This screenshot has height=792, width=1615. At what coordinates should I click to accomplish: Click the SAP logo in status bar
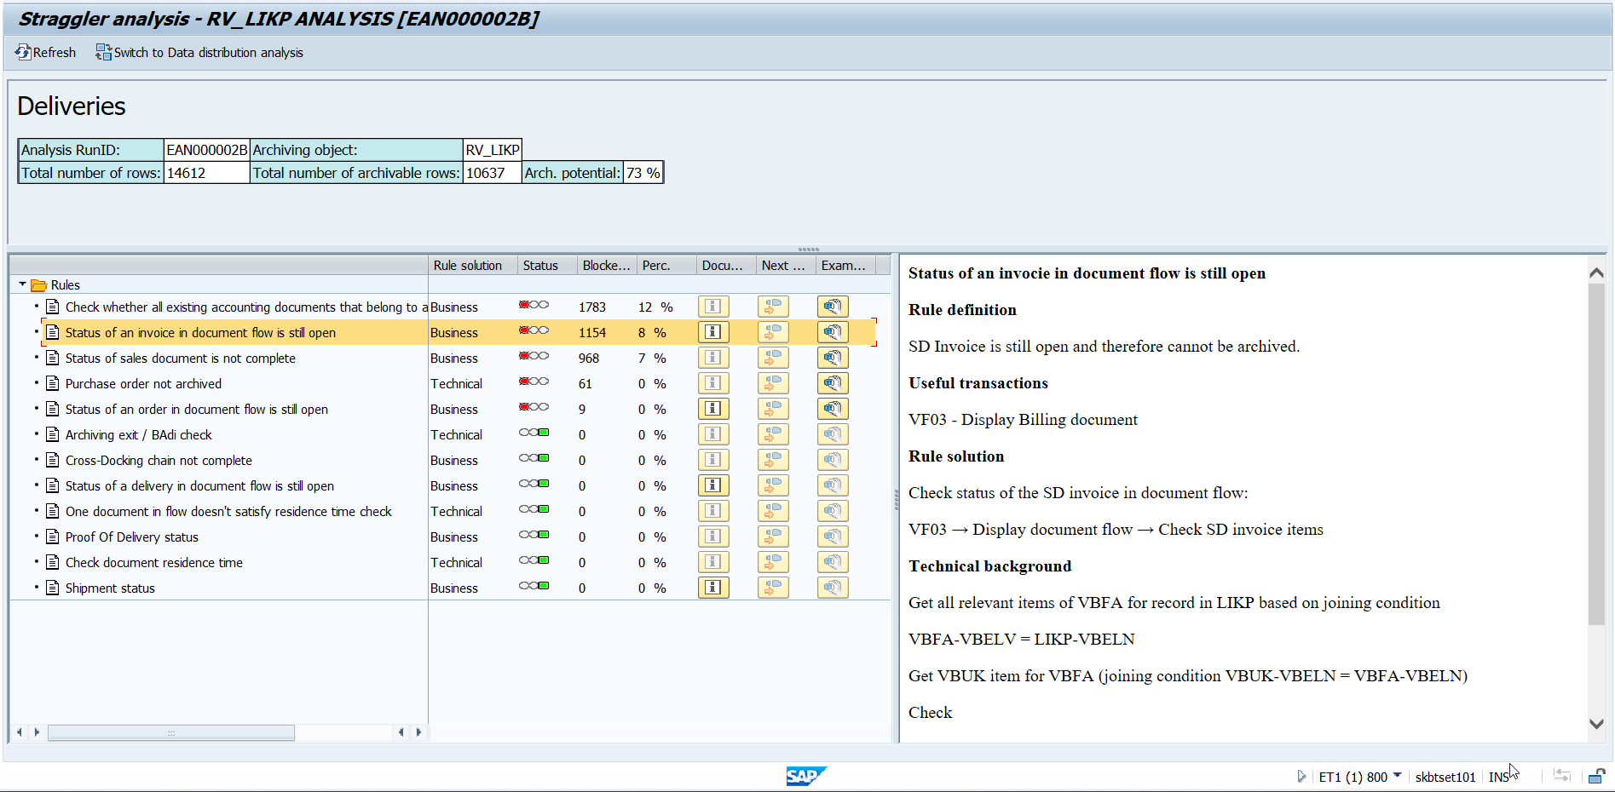click(805, 776)
